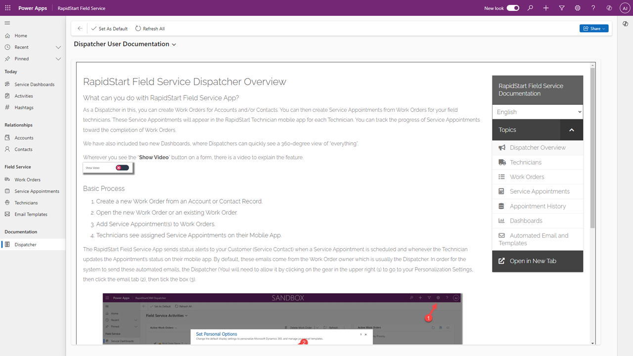Open the Technicians topic link in Topics

(526, 162)
